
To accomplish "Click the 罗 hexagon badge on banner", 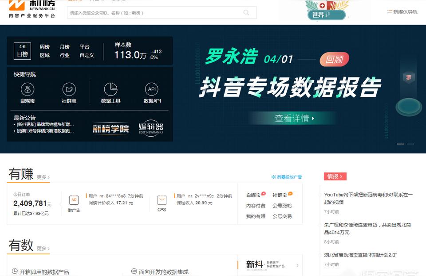I will click(409, 78).
